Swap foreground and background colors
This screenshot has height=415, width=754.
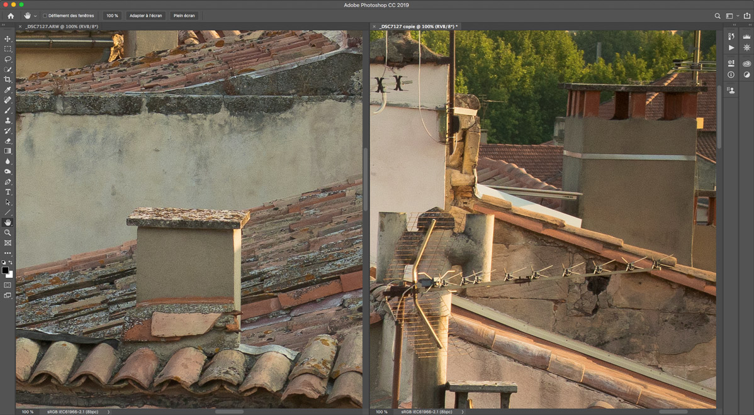(11, 263)
